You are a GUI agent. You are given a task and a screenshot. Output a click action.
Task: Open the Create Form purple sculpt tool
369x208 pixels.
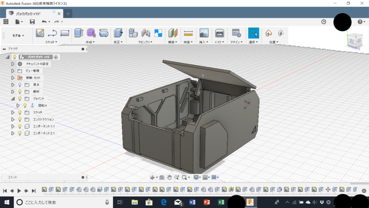pyautogui.click(x=91, y=33)
